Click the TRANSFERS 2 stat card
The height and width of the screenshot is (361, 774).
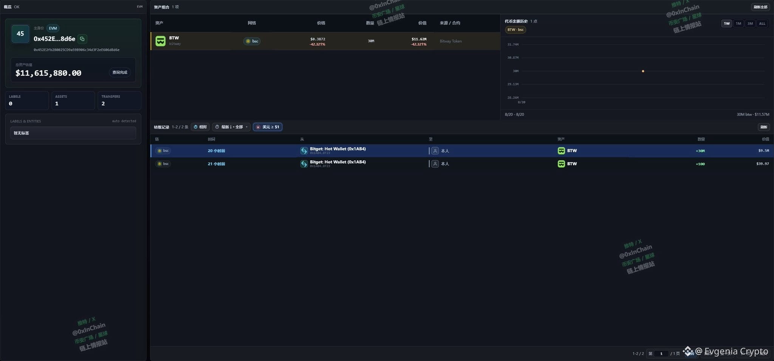click(119, 101)
